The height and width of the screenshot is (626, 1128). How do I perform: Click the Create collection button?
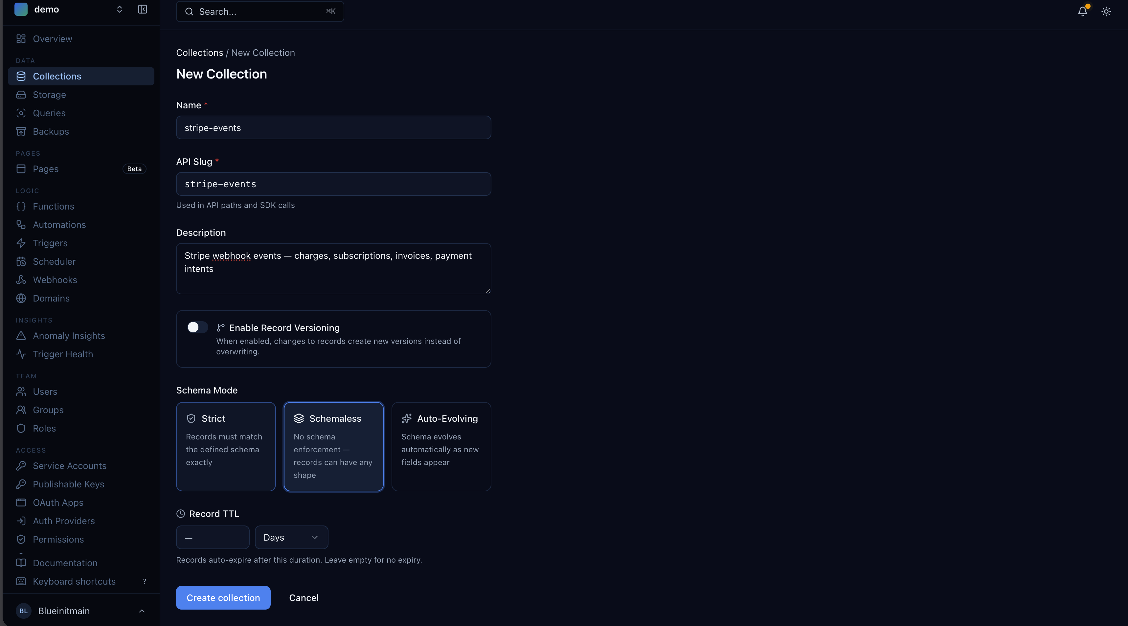pos(223,598)
